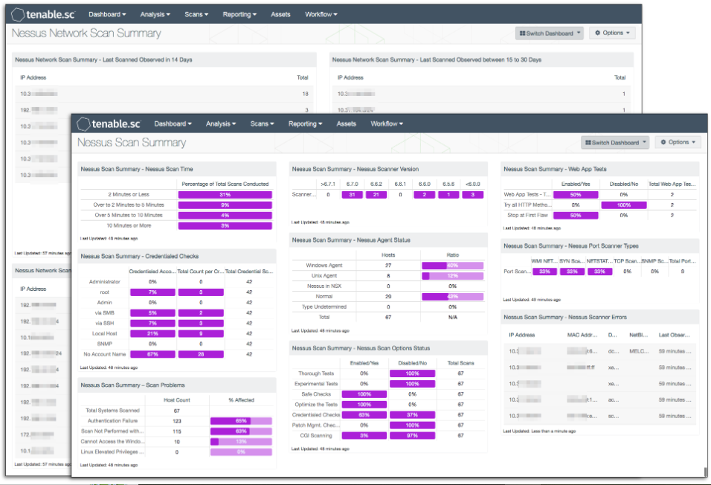The image size is (711, 485).
Task: Open the Options dropdown on the Nessus Scan Summary dashboard
Action: tap(678, 141)
